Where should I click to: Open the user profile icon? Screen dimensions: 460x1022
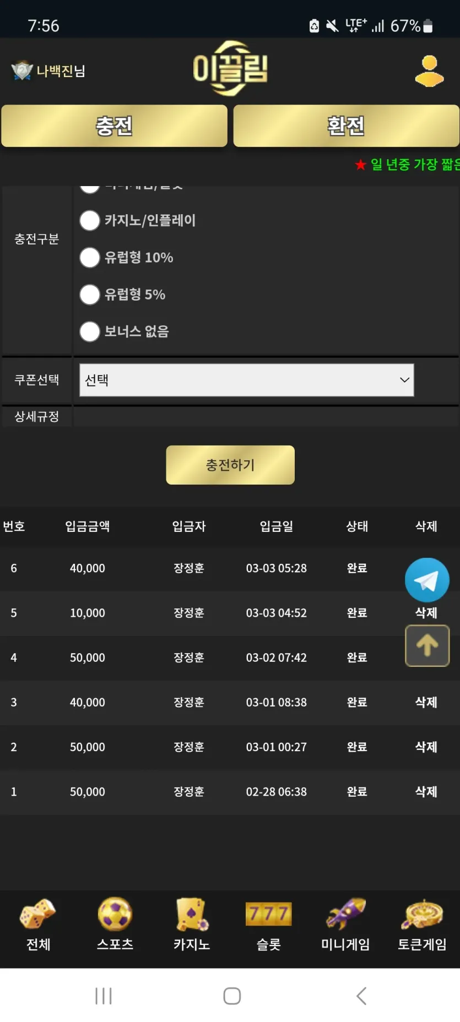point(429,71)
